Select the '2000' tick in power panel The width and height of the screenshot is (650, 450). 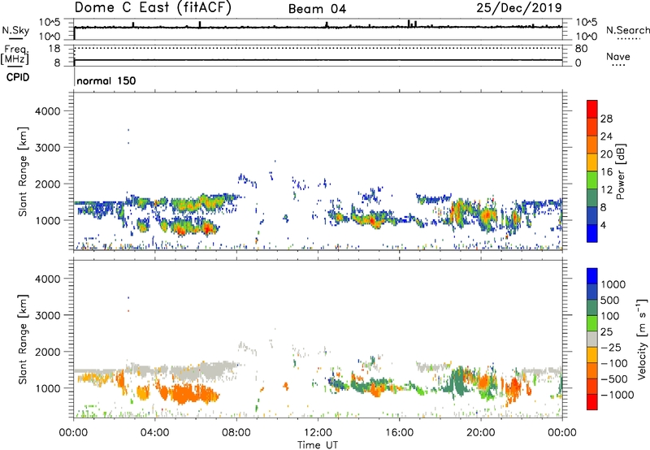tap(47, 184)
